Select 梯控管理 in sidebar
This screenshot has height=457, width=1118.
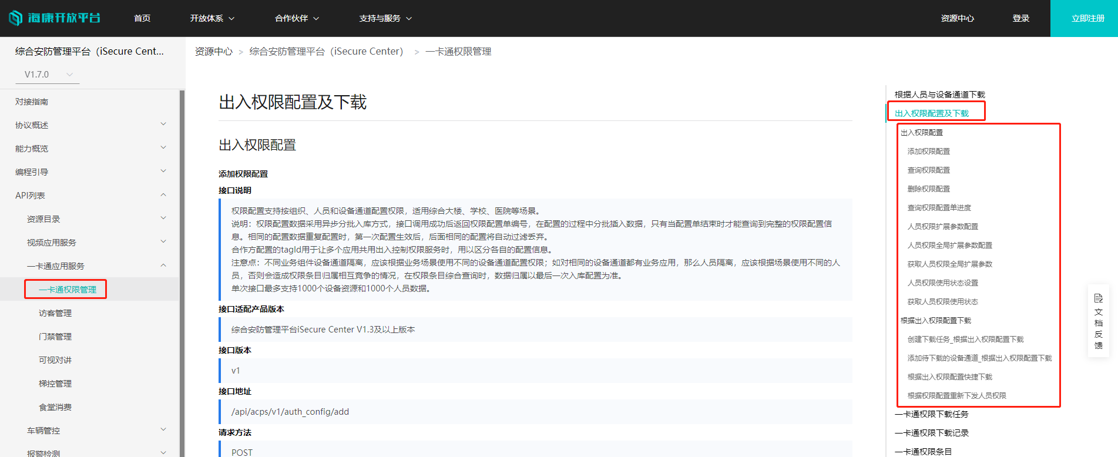(x=55, y=384)
